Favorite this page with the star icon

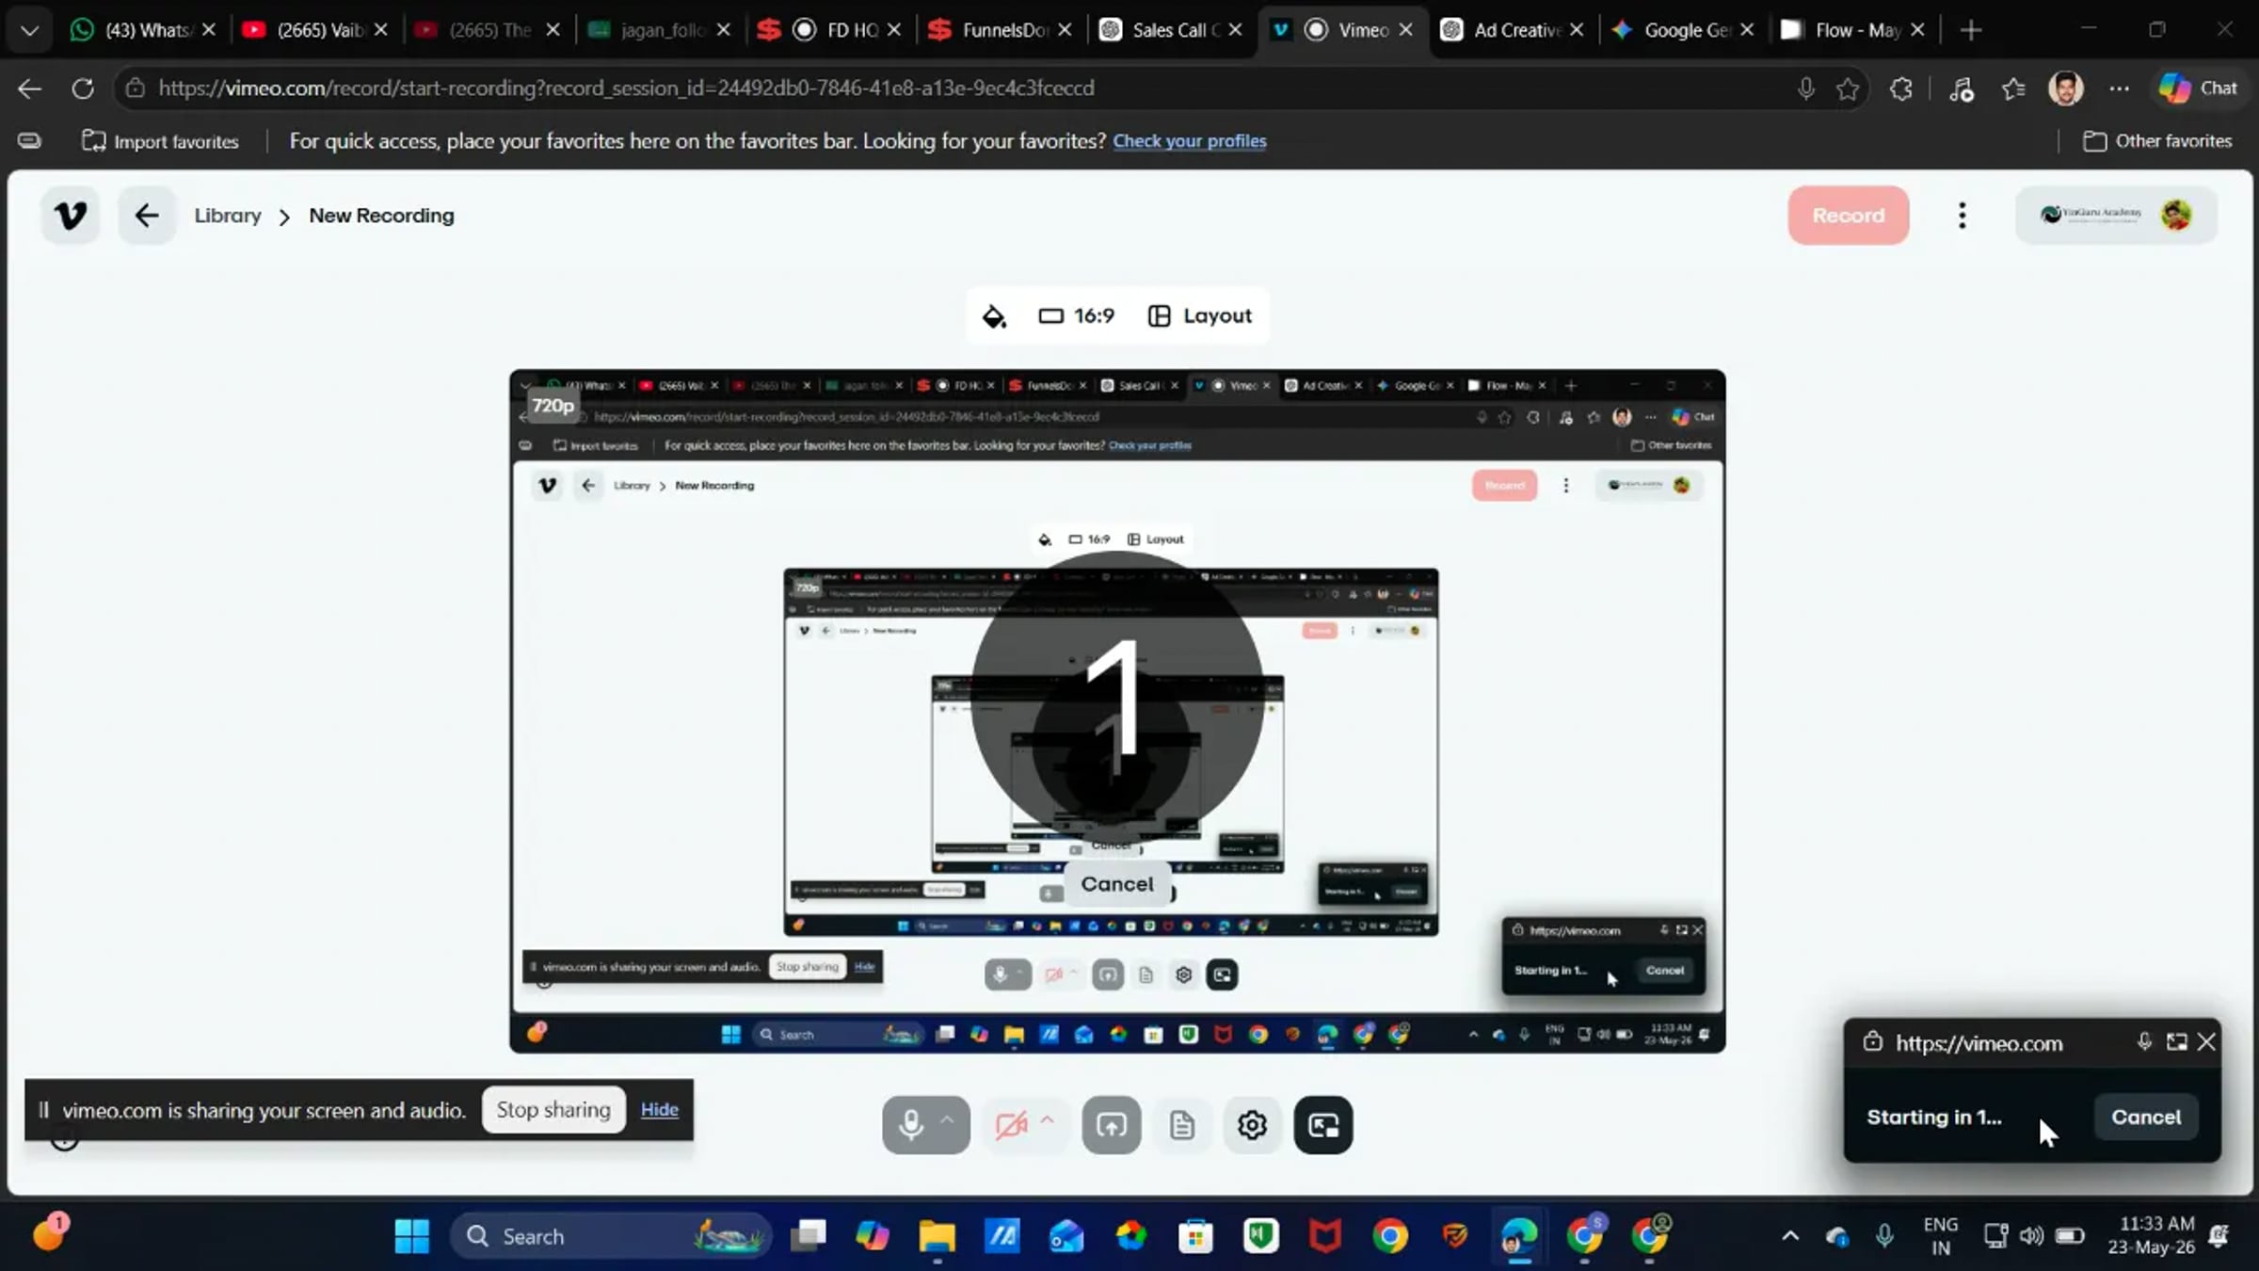click(1848, 88)
